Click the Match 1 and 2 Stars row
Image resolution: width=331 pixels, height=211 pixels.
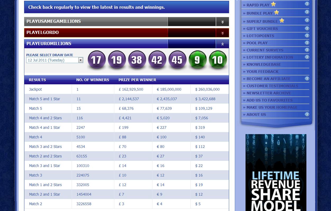(126, 185)
